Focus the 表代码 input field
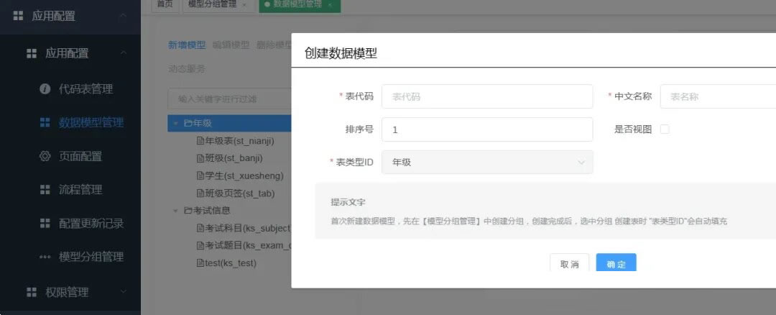 click(x=487, y=96)
